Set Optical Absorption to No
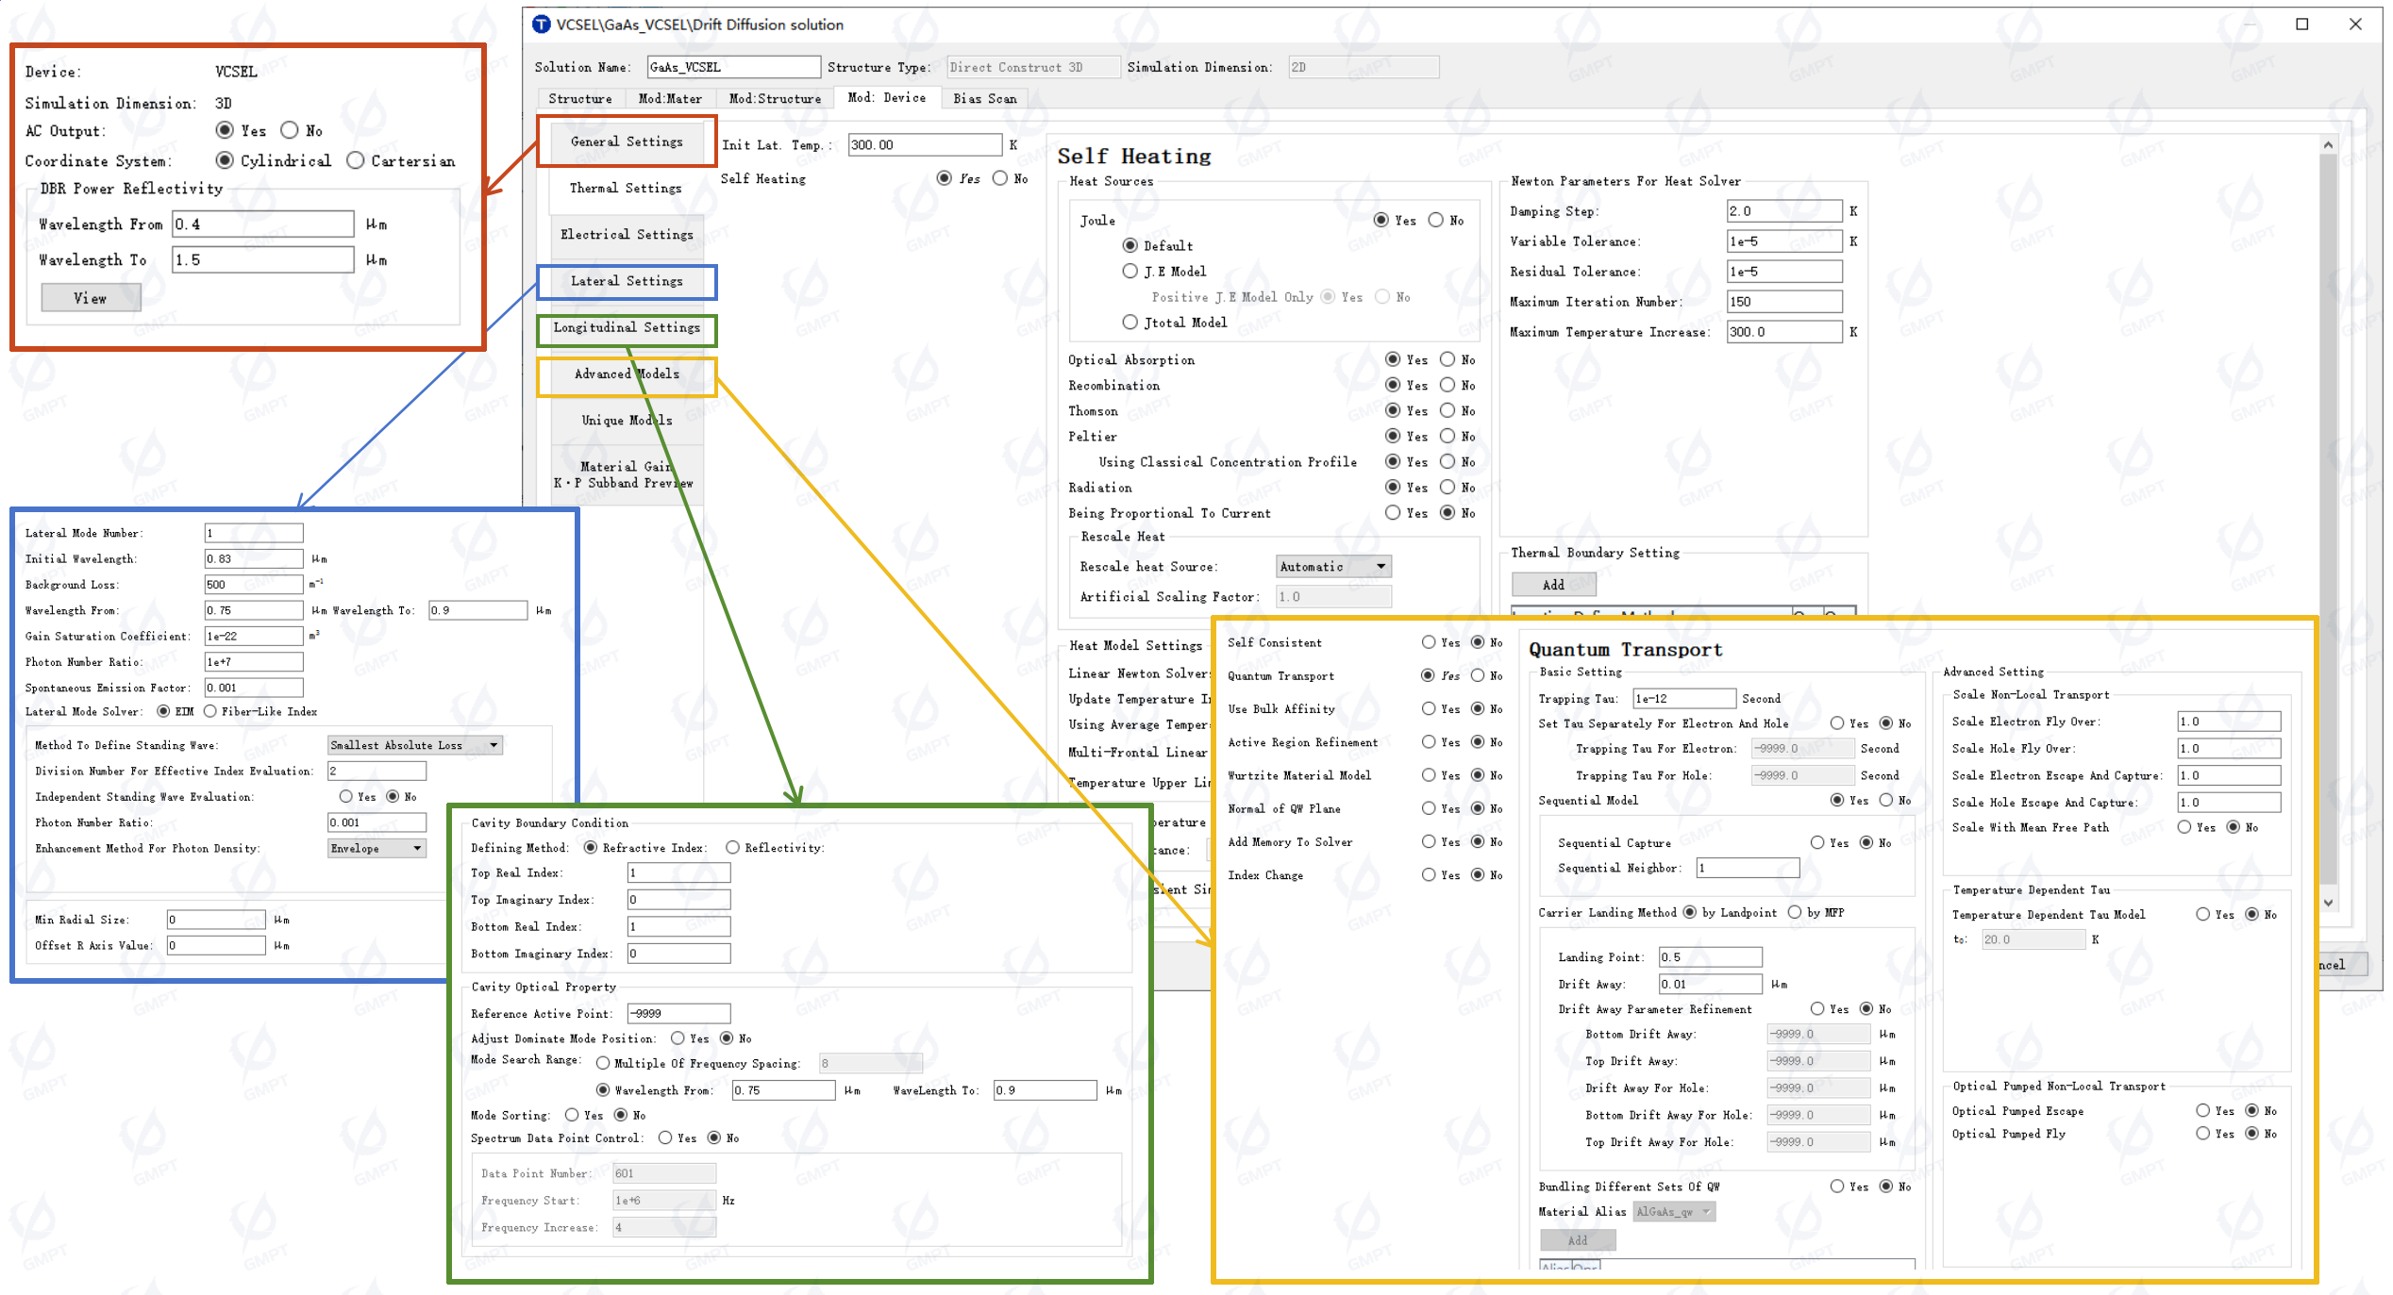 tap(1448, 359)
